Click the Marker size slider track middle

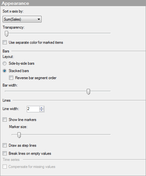pos(61,134)
